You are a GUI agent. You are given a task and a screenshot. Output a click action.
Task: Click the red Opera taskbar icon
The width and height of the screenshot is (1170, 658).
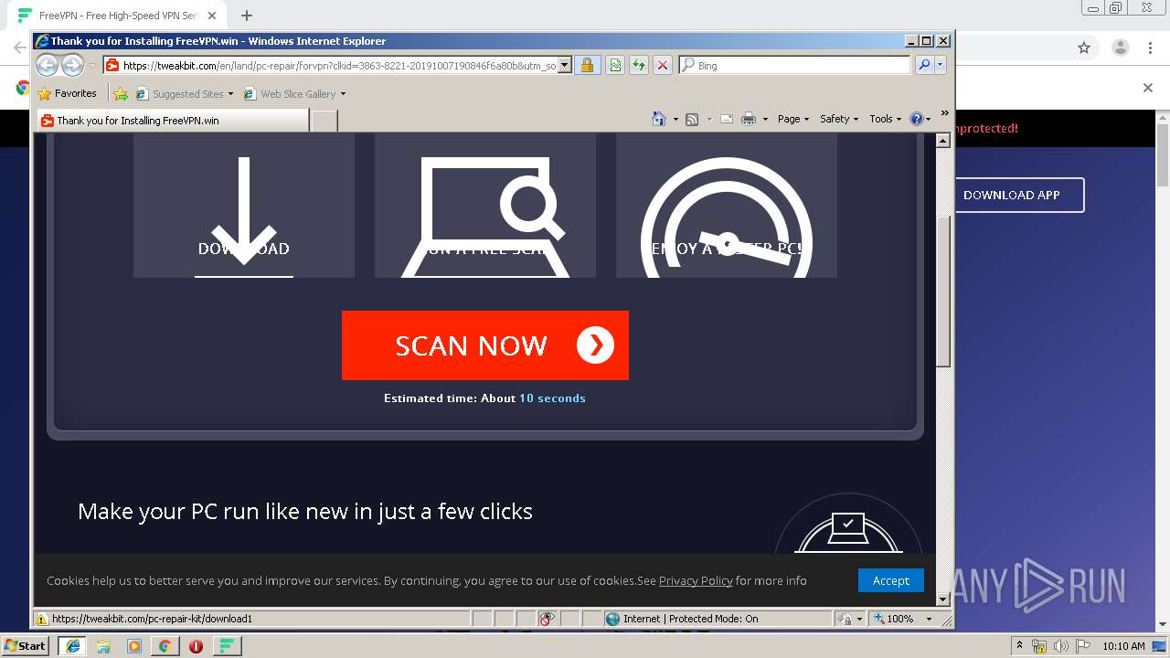pyautogui.click(x=196, y=646)
